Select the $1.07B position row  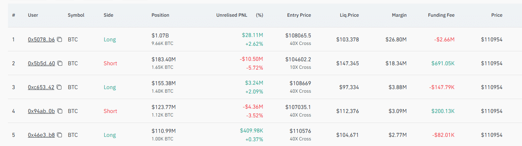(x=261, y=39)
